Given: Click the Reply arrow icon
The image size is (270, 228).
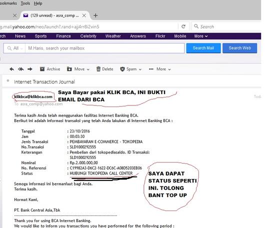Looking at the screenshot, I should pos(11,69).
